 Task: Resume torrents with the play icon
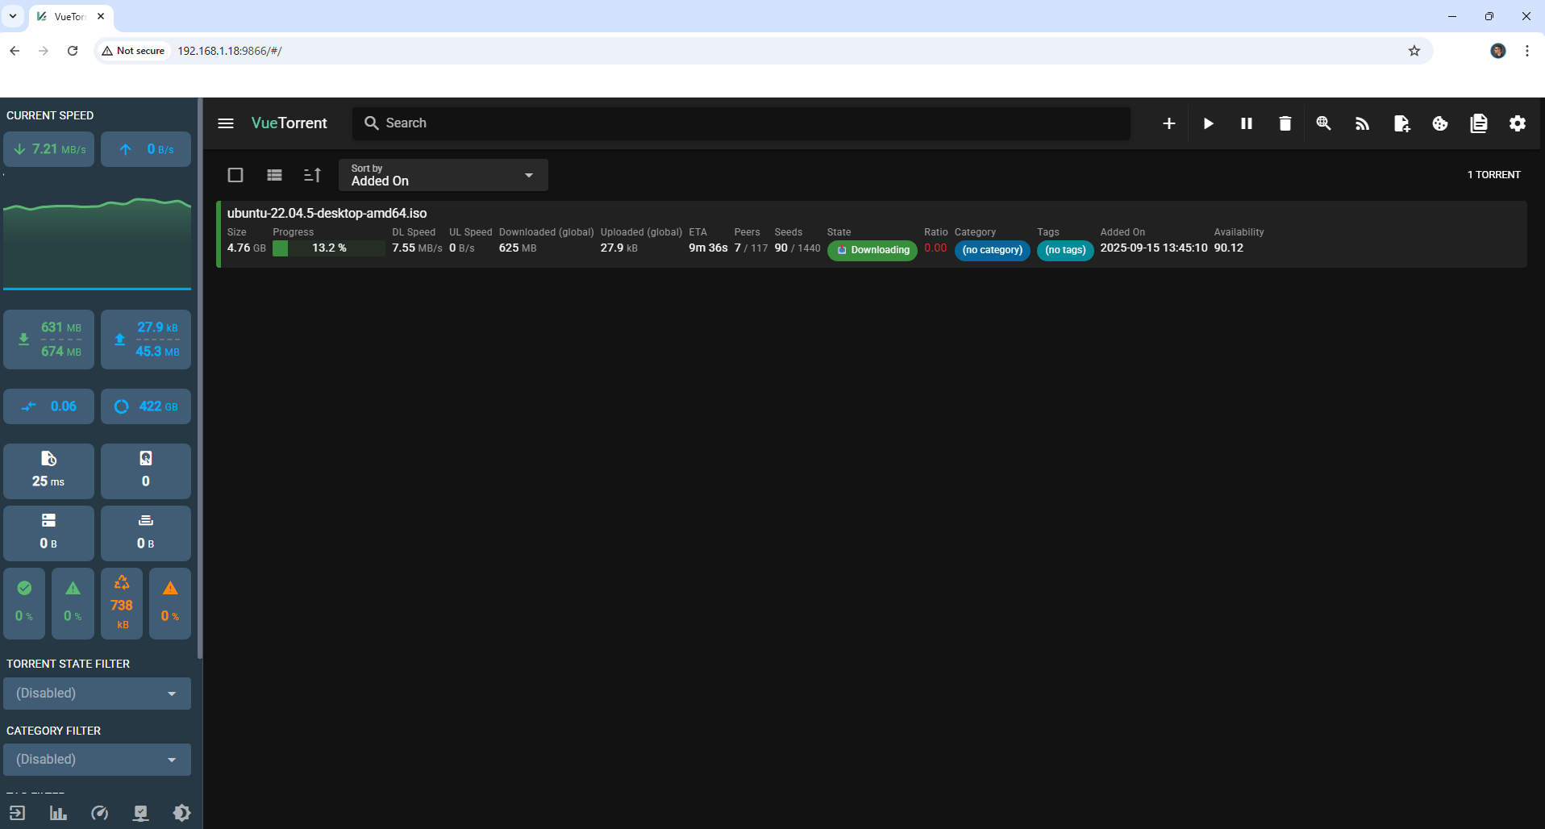[1207, 123]
